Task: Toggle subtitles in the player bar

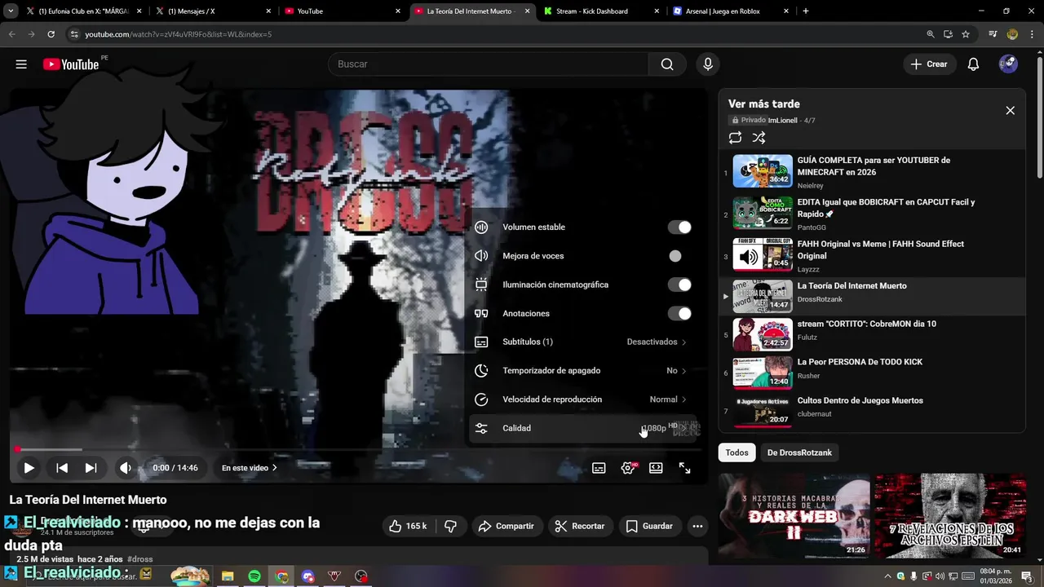Action: [x=599, y=468]
